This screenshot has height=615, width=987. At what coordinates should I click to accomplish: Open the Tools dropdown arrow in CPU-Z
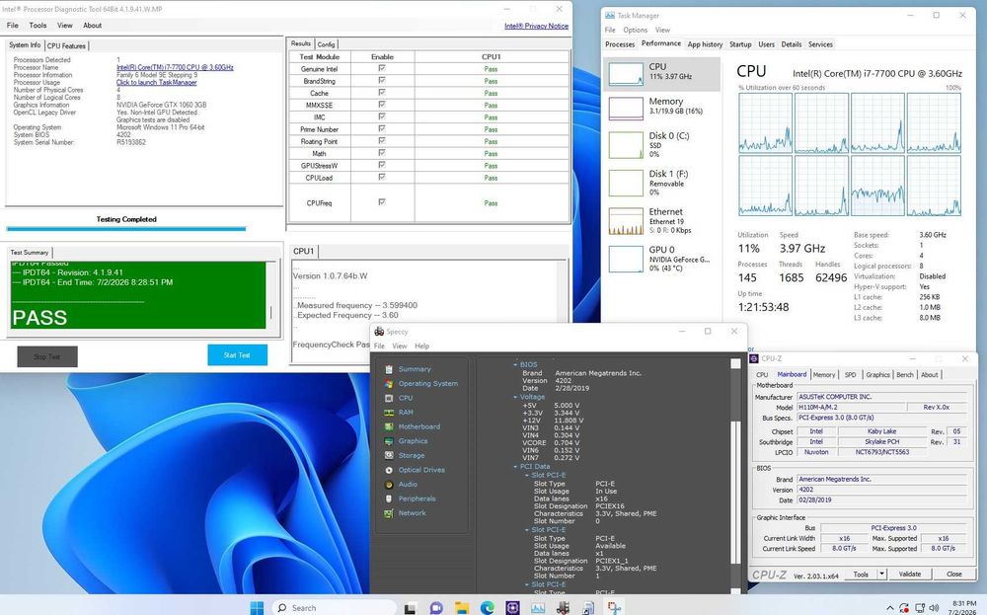coord(881,574)
